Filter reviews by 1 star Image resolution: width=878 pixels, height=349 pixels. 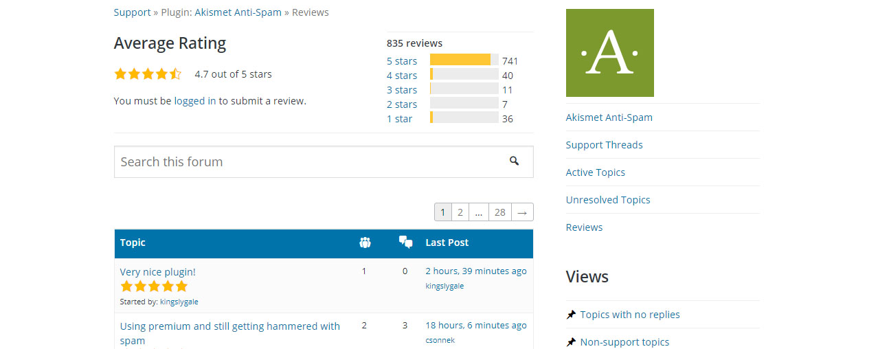pyautogui.click(x=400, y=119)
